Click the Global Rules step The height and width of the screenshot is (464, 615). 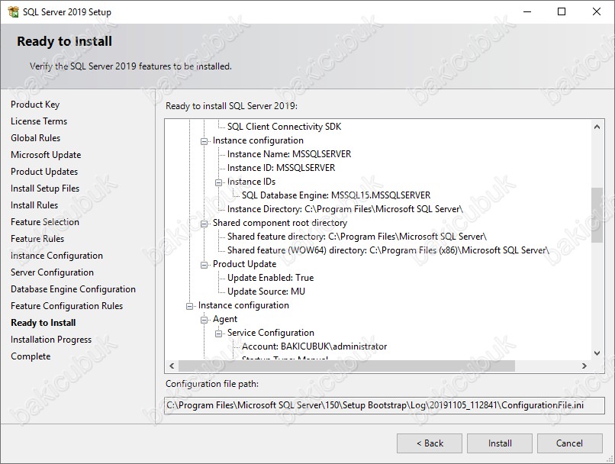36,138
